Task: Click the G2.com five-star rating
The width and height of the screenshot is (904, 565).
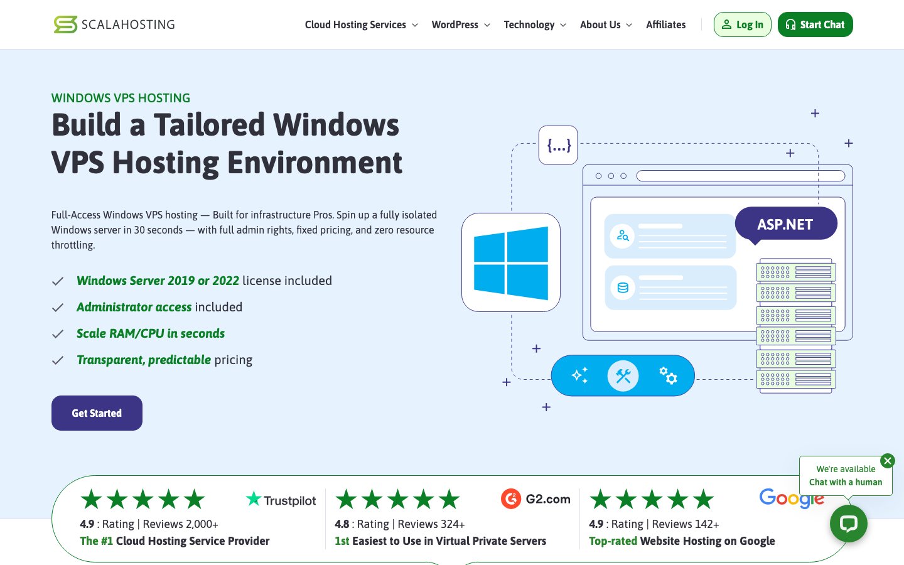Action: pos(398,500)
